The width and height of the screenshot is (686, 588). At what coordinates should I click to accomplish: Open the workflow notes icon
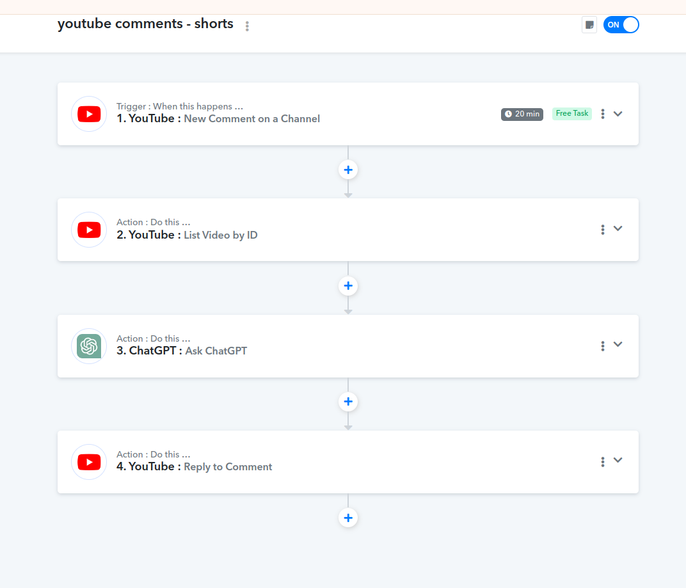(589, 25)
